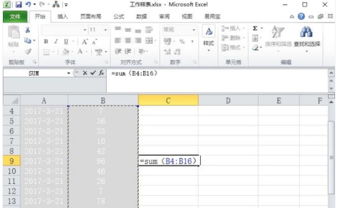Click the Fill Color bucket

pyautogui.click(x=66, y=52)
